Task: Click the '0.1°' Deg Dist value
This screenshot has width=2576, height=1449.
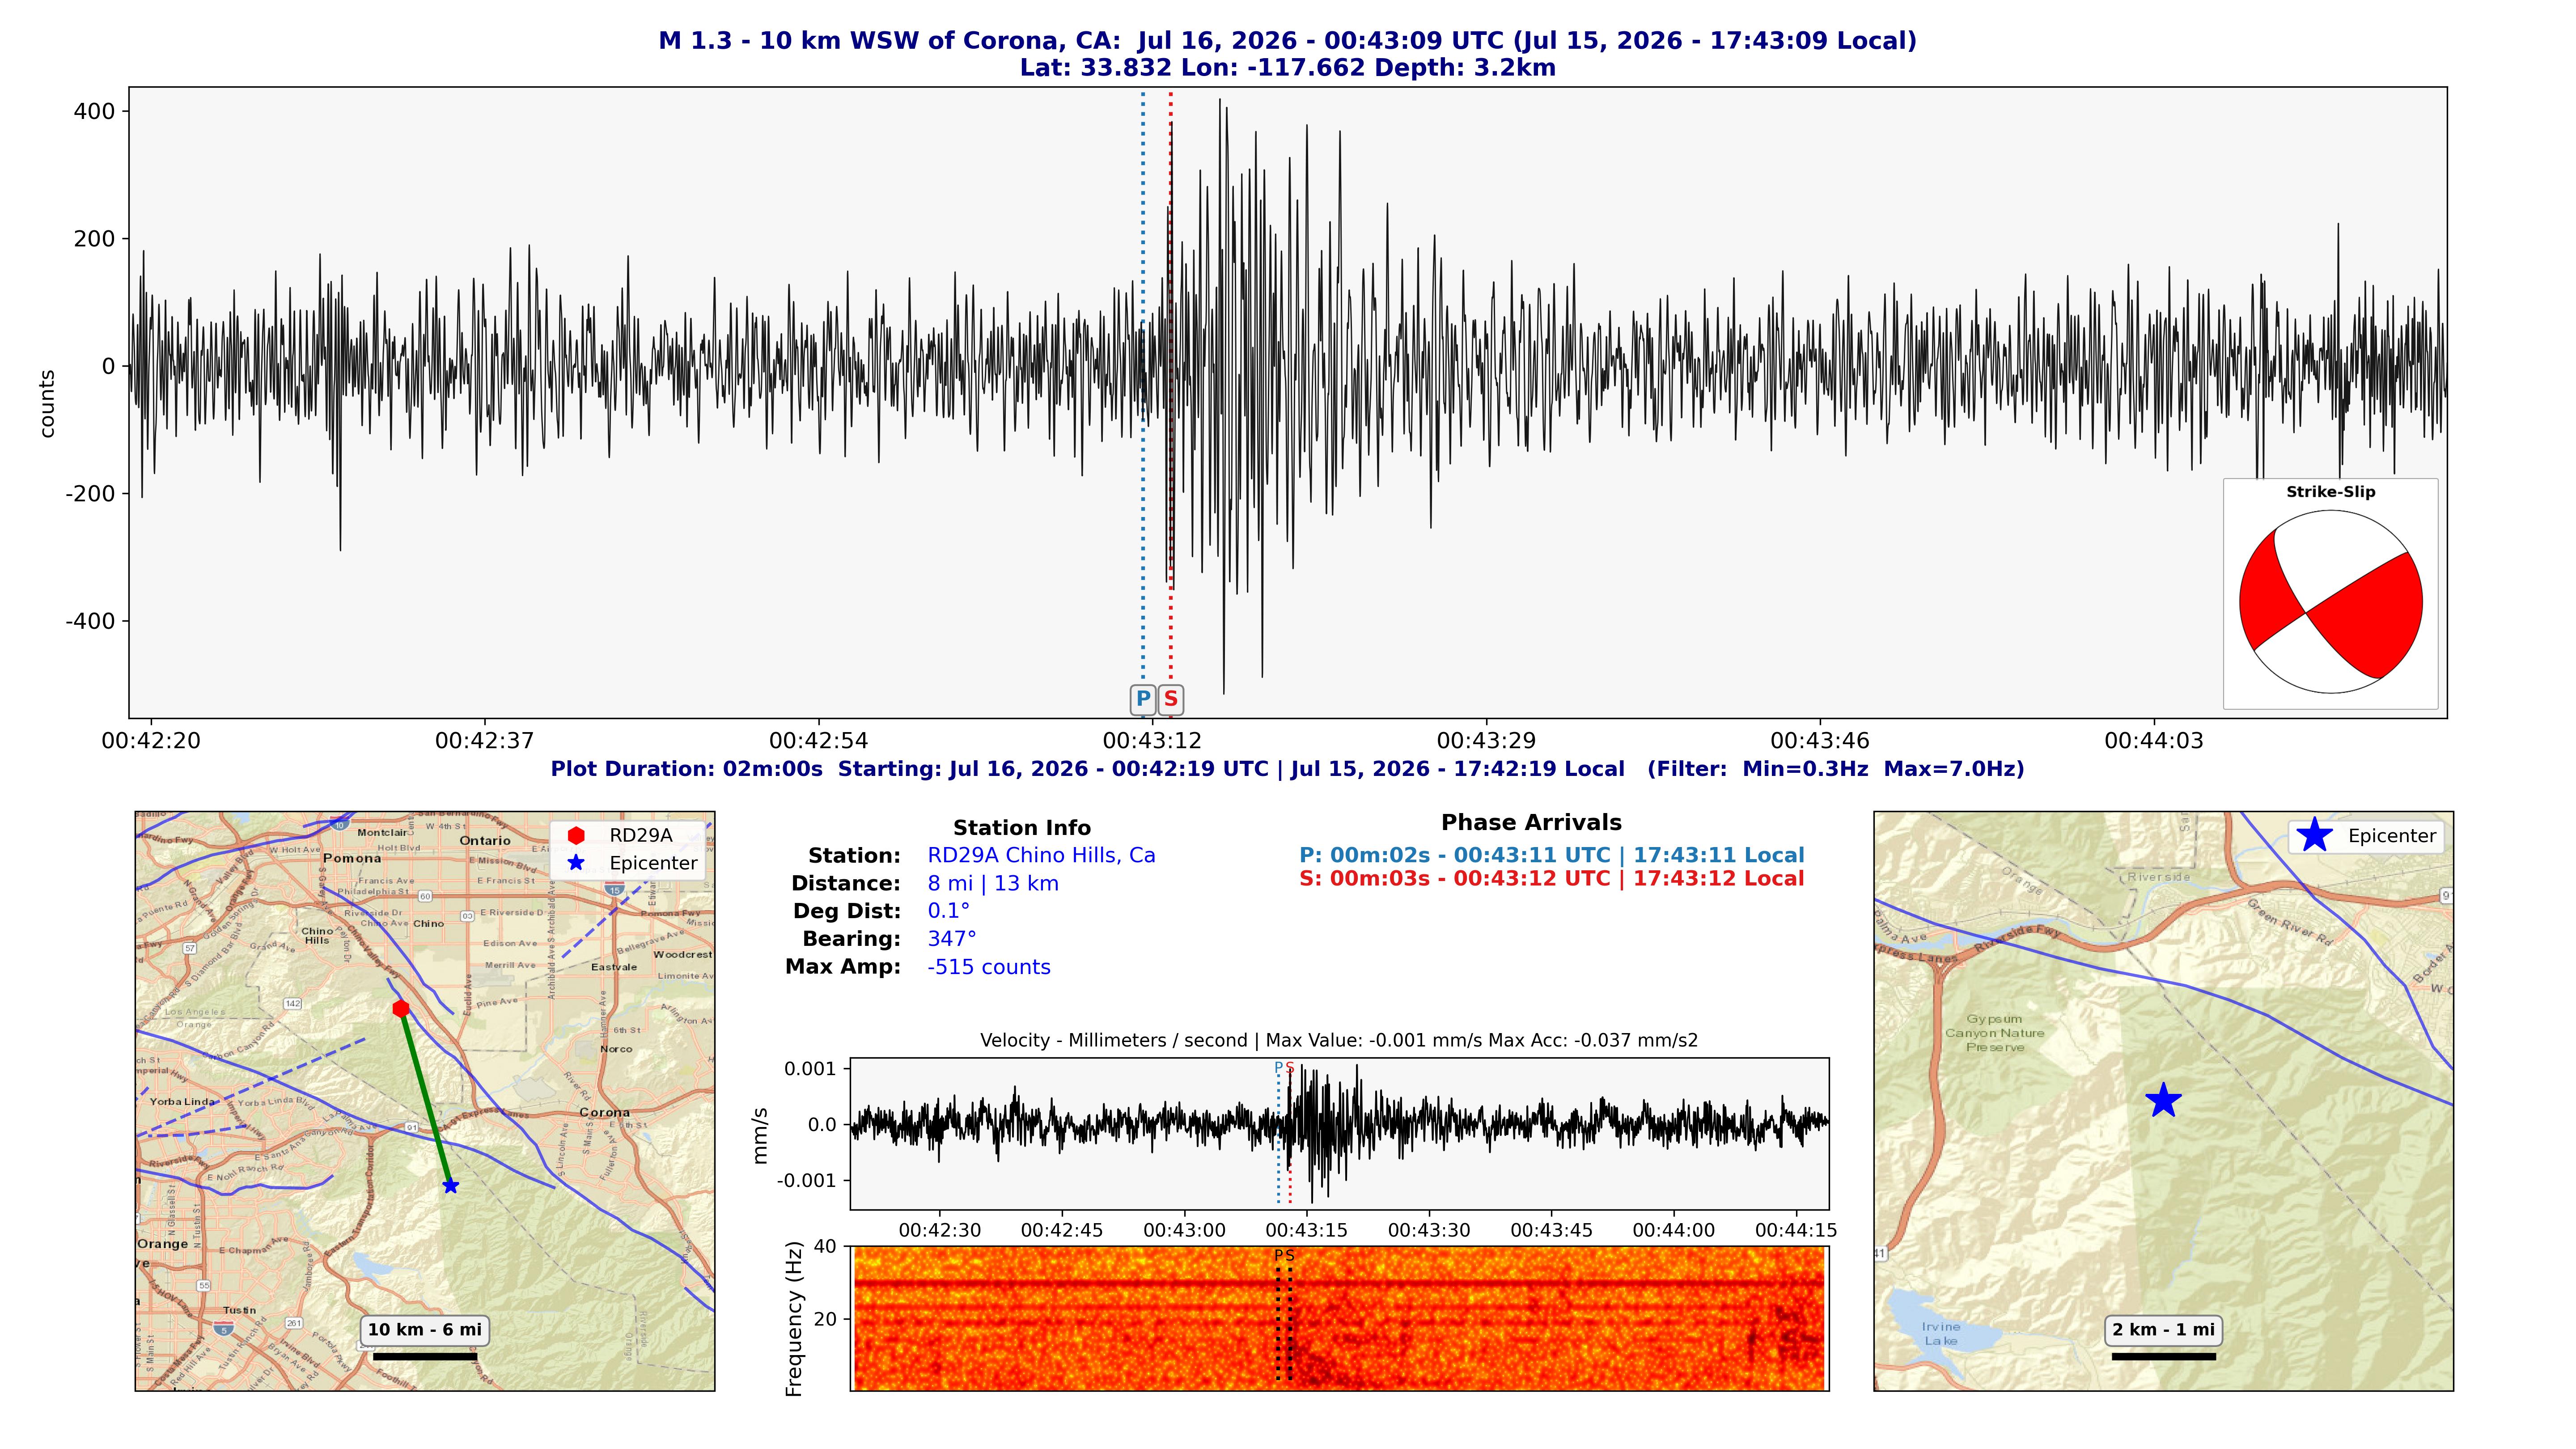Action: (x=949, y=911)
